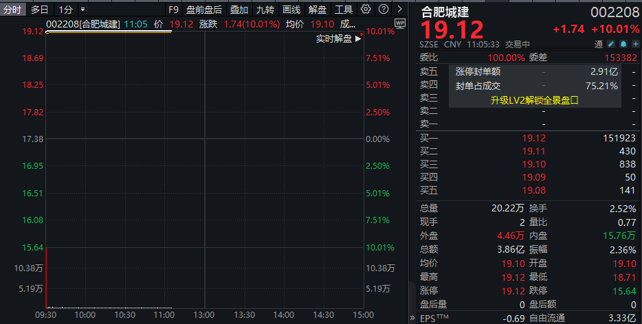Click the bell alert icon
Image resolution: width=642 pixels, height=324 pixels.
[623, 44]
